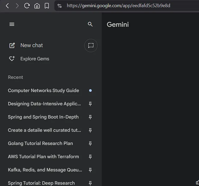Screen dimensions: 199x186
Task: Select the Kafka, Redis, and Message Queue chat
Action: (x=45, y=170)
